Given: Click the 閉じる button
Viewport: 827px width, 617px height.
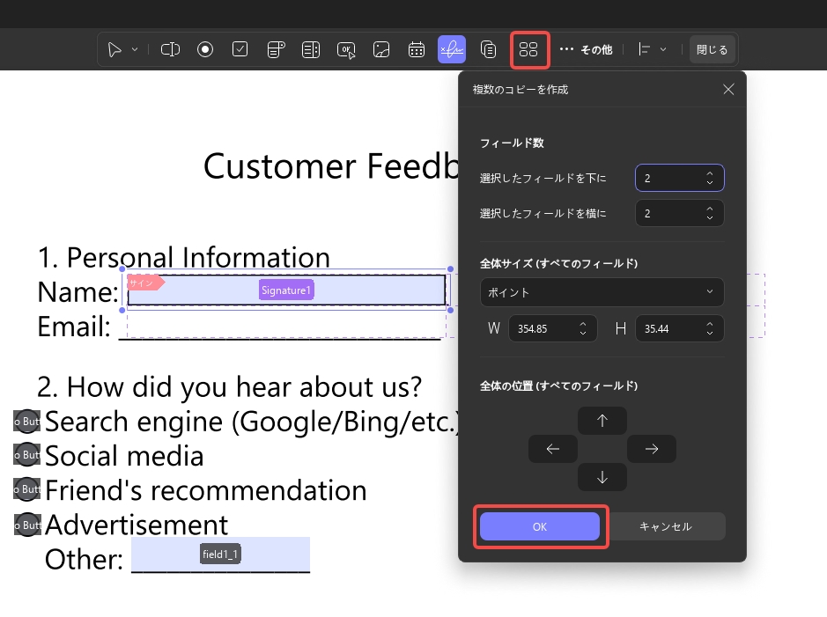Looking at the screenshot, I should [712, 49].
